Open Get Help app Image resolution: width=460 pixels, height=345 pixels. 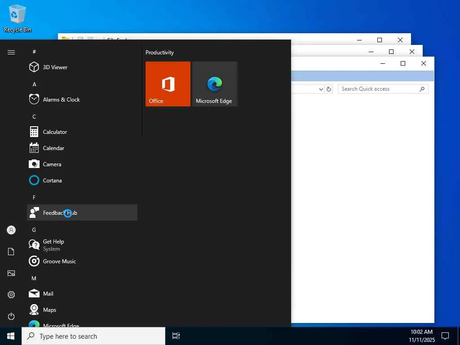82,245
